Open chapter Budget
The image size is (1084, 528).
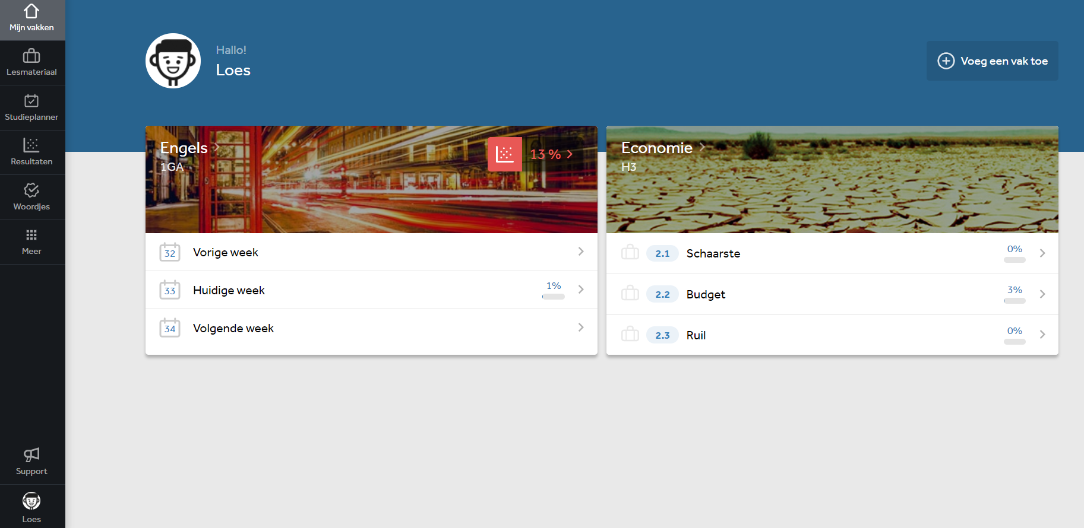832,294
